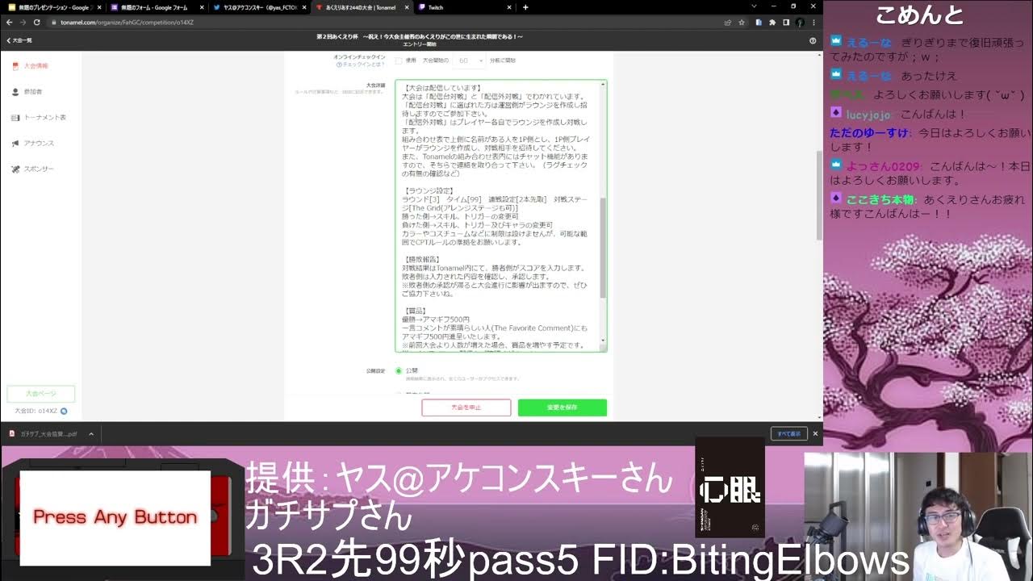Screen dimensions: 1033x581
Task: Open the browser tab search chevron
Action: tap(752, 7)
